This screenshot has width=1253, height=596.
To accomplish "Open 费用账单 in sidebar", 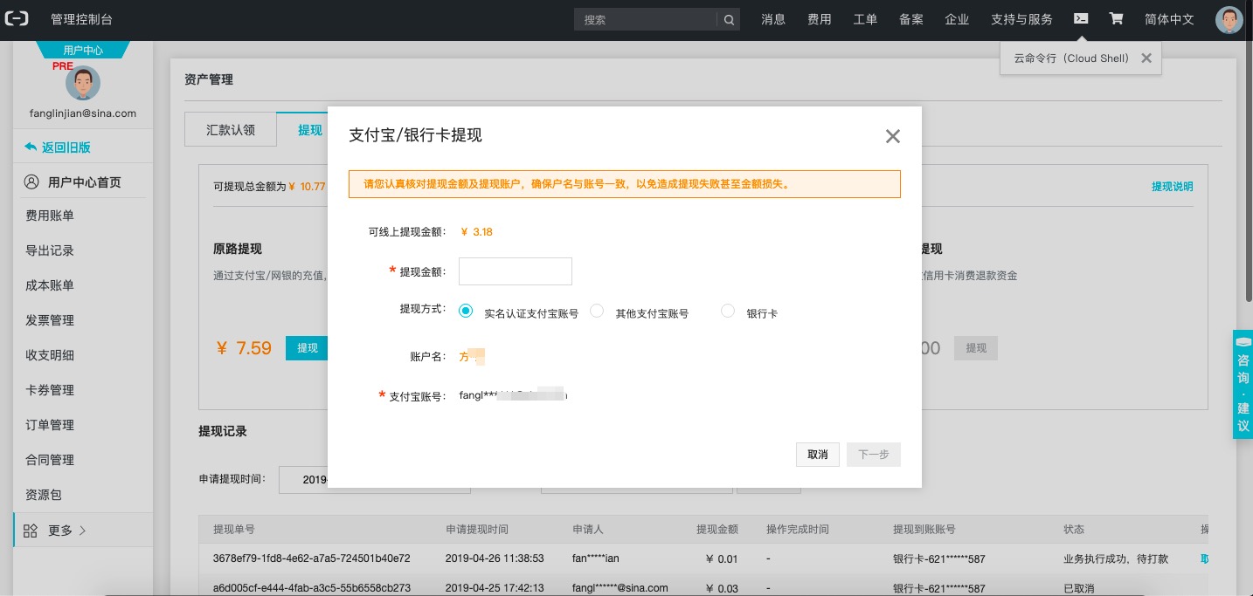I will (50, 216).
